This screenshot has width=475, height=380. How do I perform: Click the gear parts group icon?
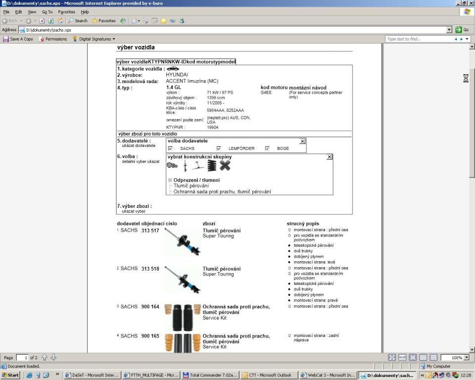point(172,165)
